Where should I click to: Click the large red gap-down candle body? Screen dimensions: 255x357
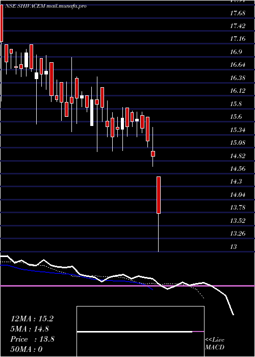(159, 195)
